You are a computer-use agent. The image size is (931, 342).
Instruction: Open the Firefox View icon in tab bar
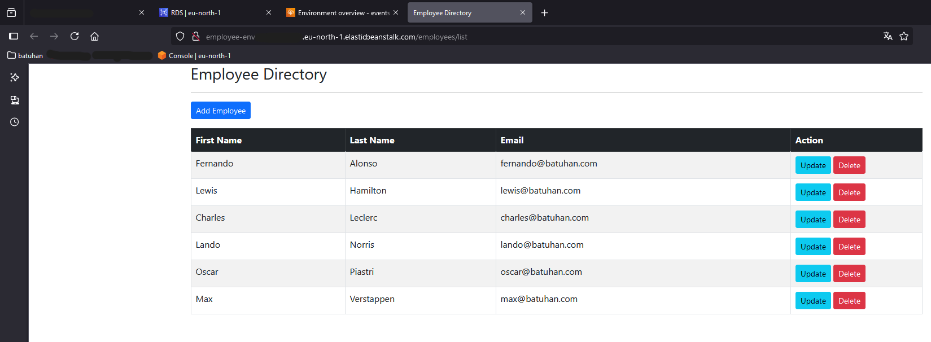11,12
